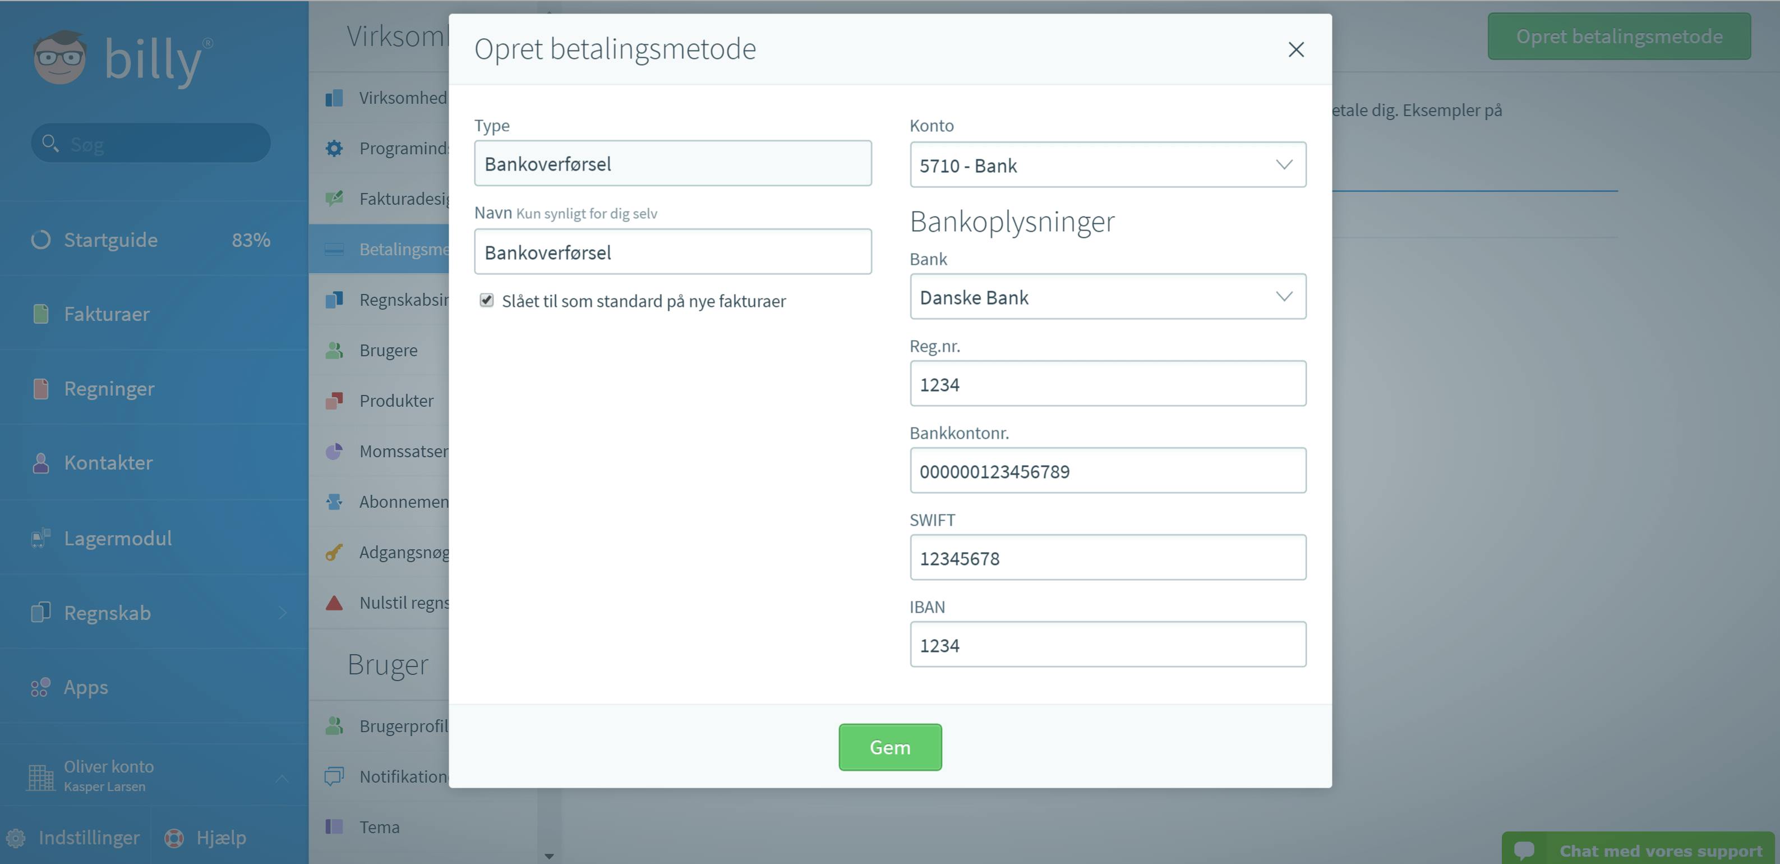Click the Navn input field

pyautogui.click(x=673, y=251)
